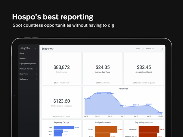Screen dimensions: 183x137
Task: Open the 4 filters funnel icon
Action: 153,49
